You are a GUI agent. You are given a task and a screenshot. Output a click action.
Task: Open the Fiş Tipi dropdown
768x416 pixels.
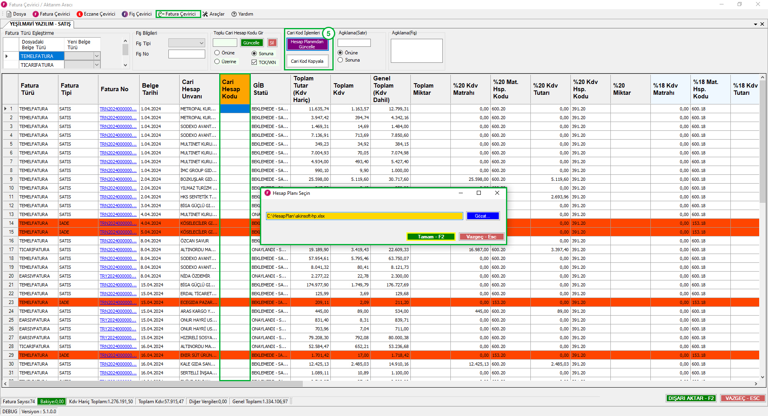pos(201,43)
